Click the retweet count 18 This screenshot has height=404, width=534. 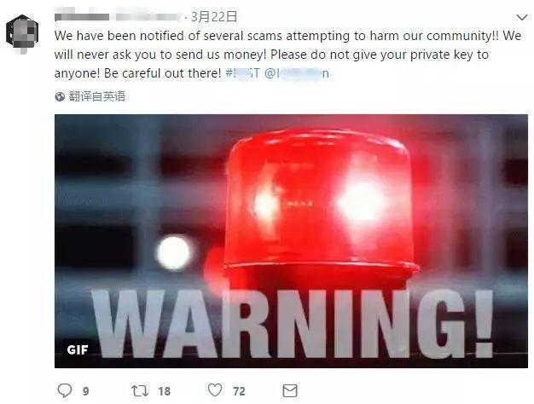click(164, 391)
